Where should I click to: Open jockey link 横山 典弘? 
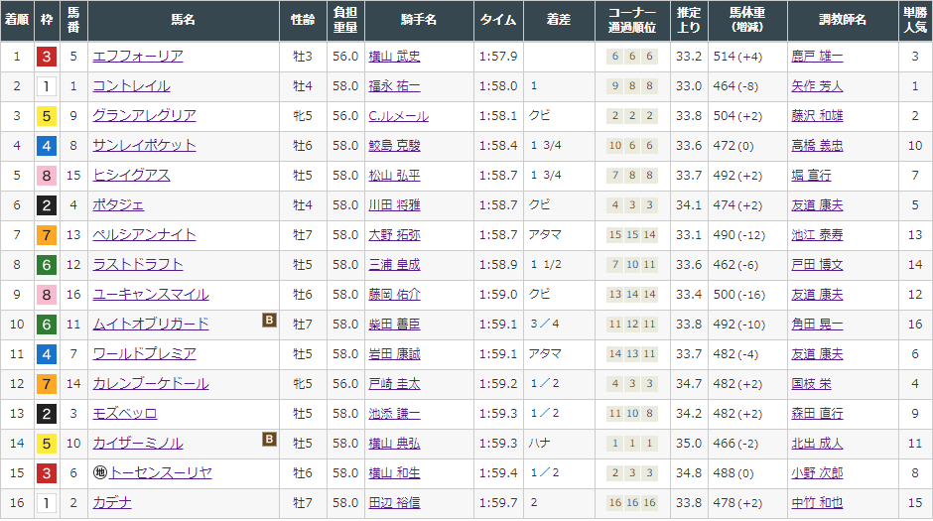tap(394, 443)
